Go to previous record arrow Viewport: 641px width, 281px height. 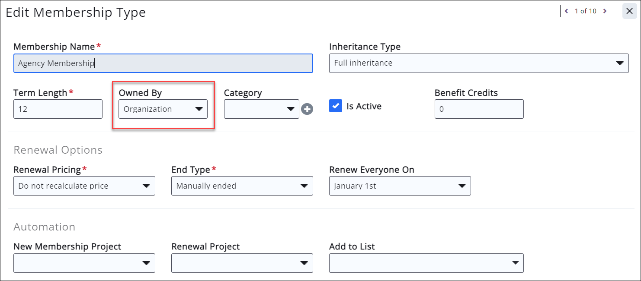tap(566, 11)
